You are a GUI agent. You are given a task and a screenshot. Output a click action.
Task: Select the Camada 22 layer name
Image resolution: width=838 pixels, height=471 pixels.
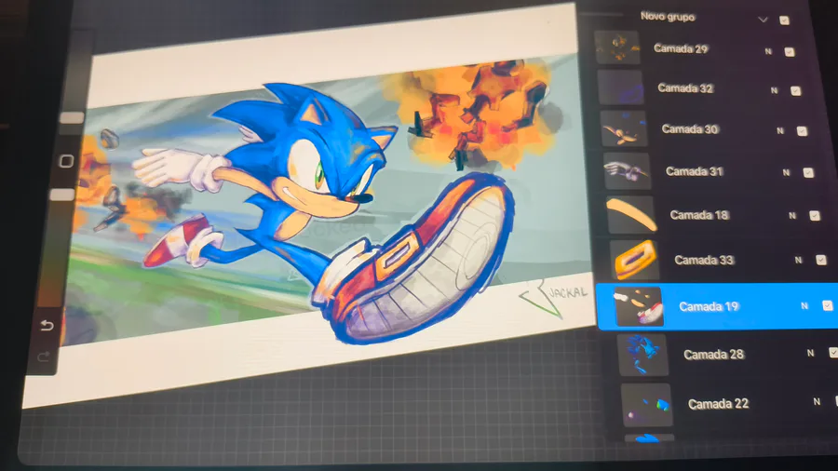[x=718, y=404]
